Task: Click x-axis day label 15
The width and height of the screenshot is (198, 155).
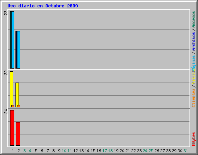Action: click(x=93, y=151)
